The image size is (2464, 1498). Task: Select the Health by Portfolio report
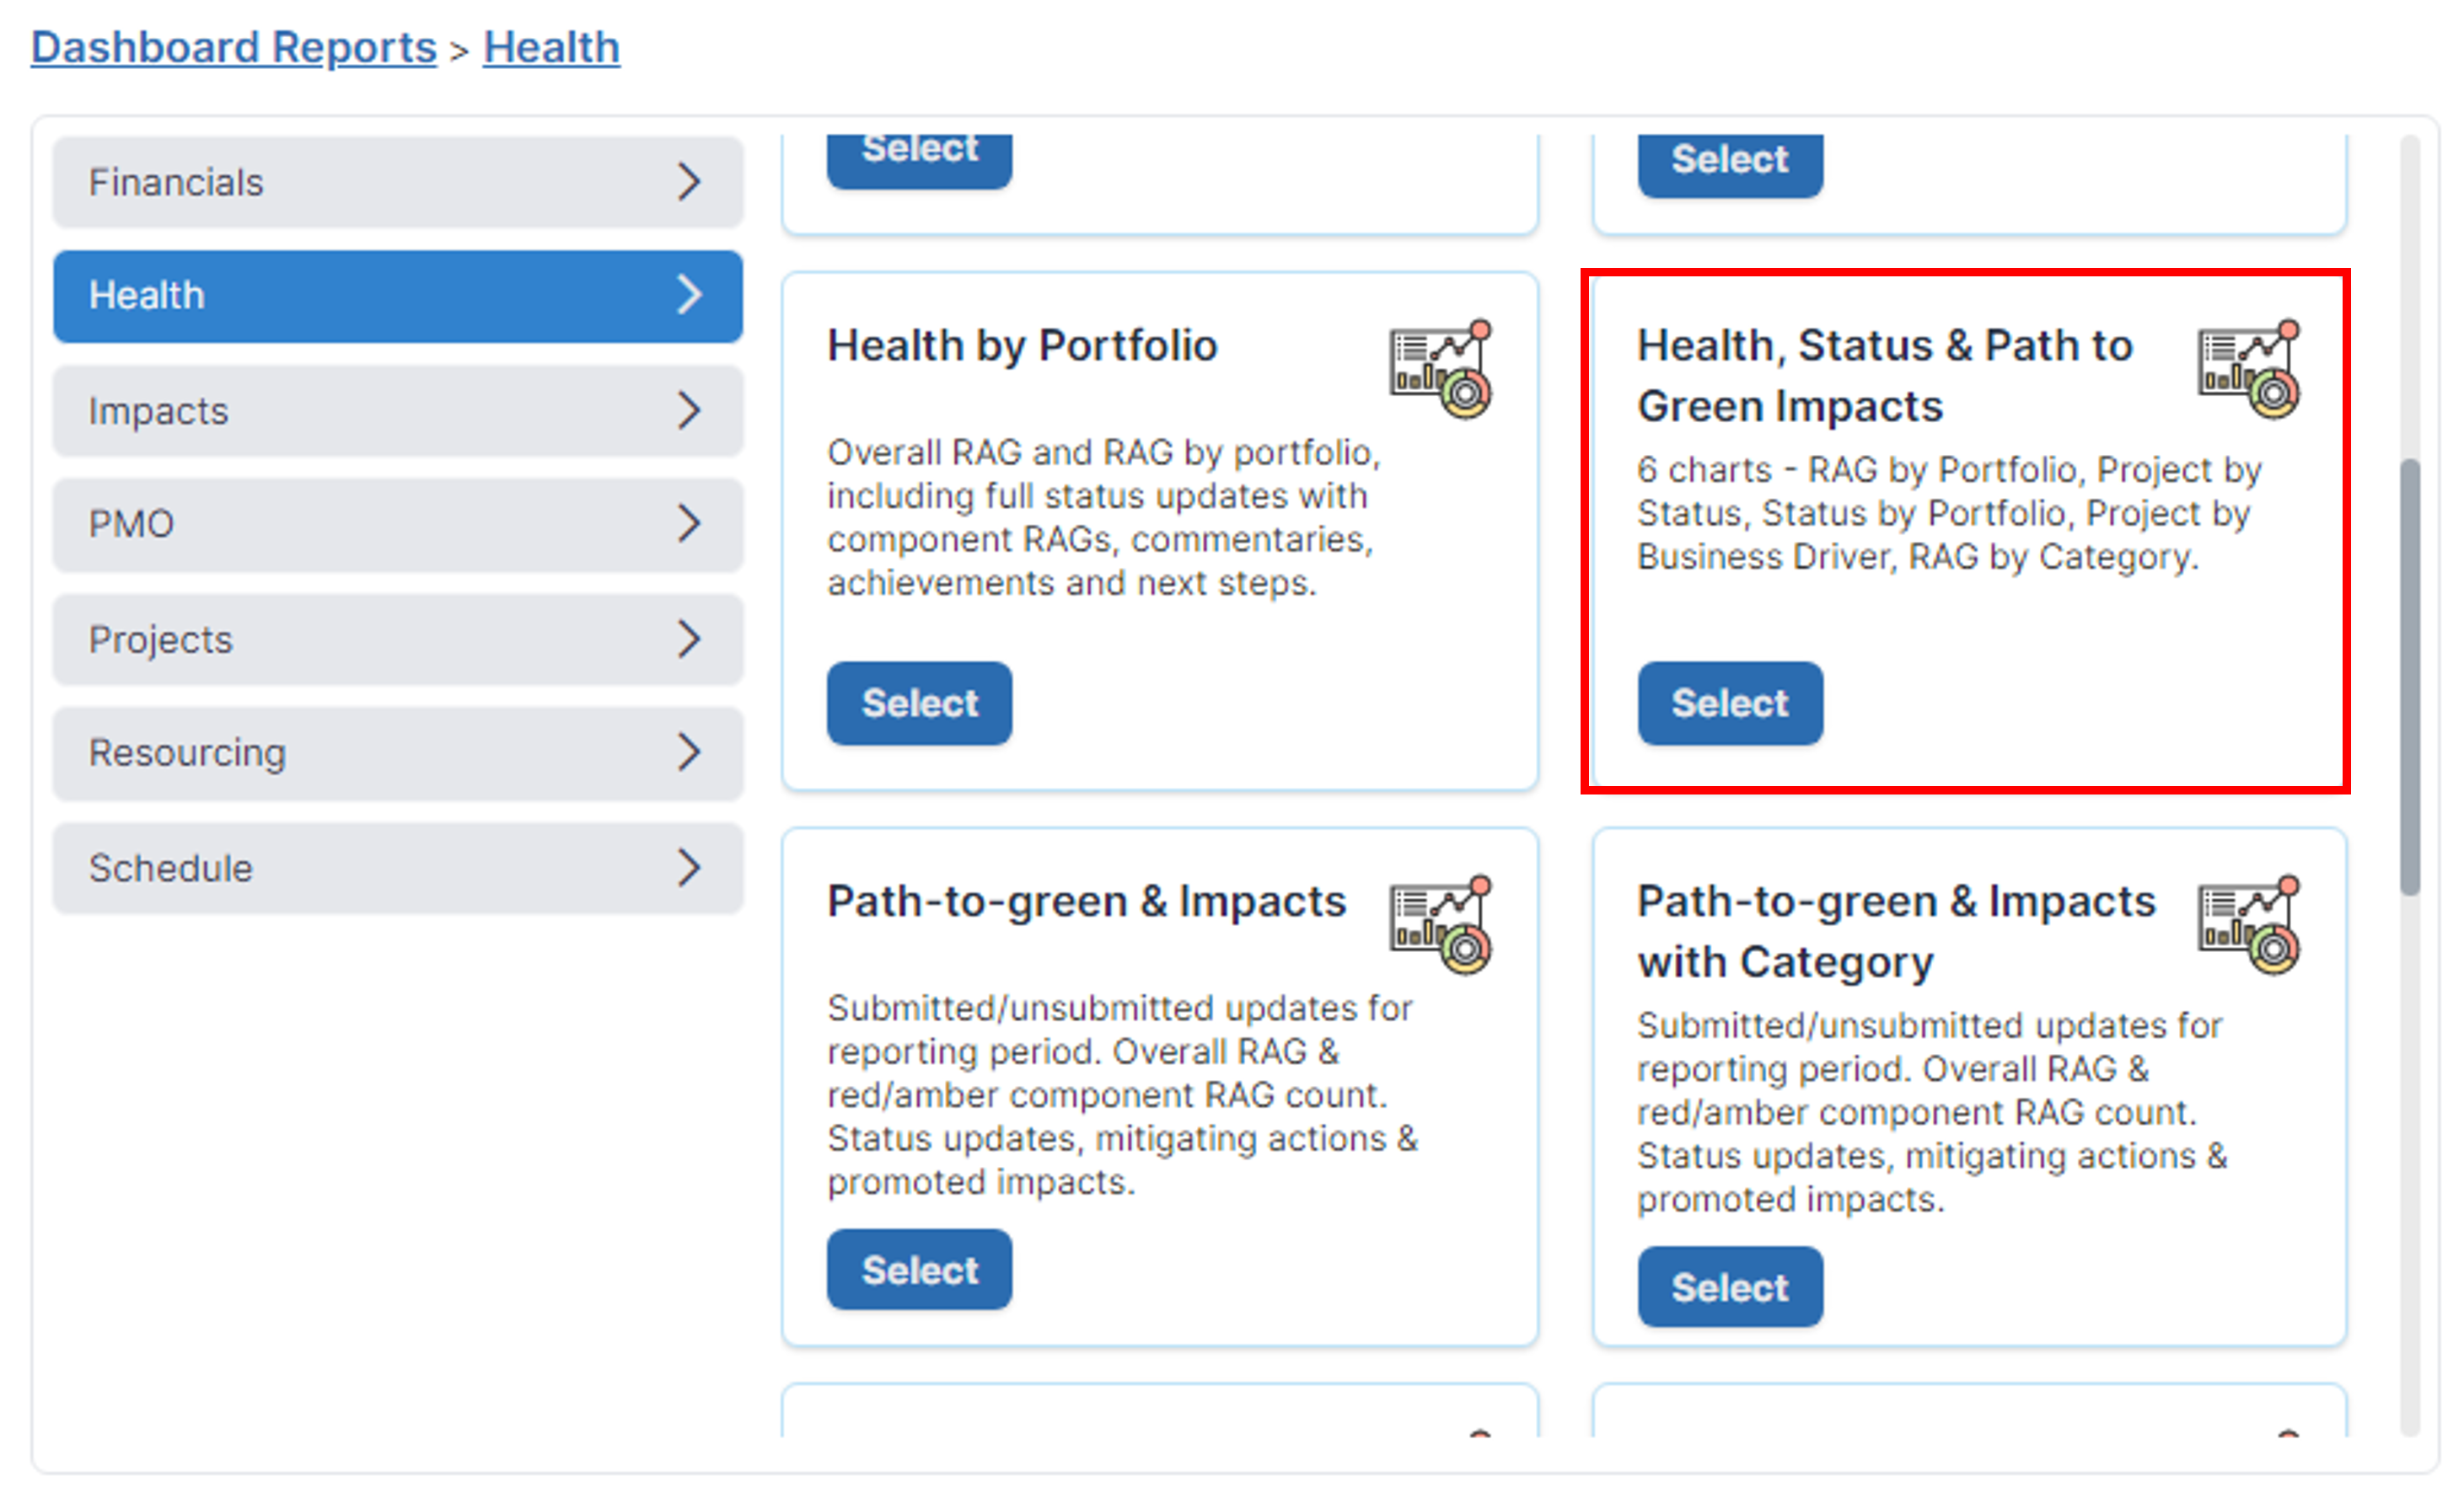tap(919, 703)
